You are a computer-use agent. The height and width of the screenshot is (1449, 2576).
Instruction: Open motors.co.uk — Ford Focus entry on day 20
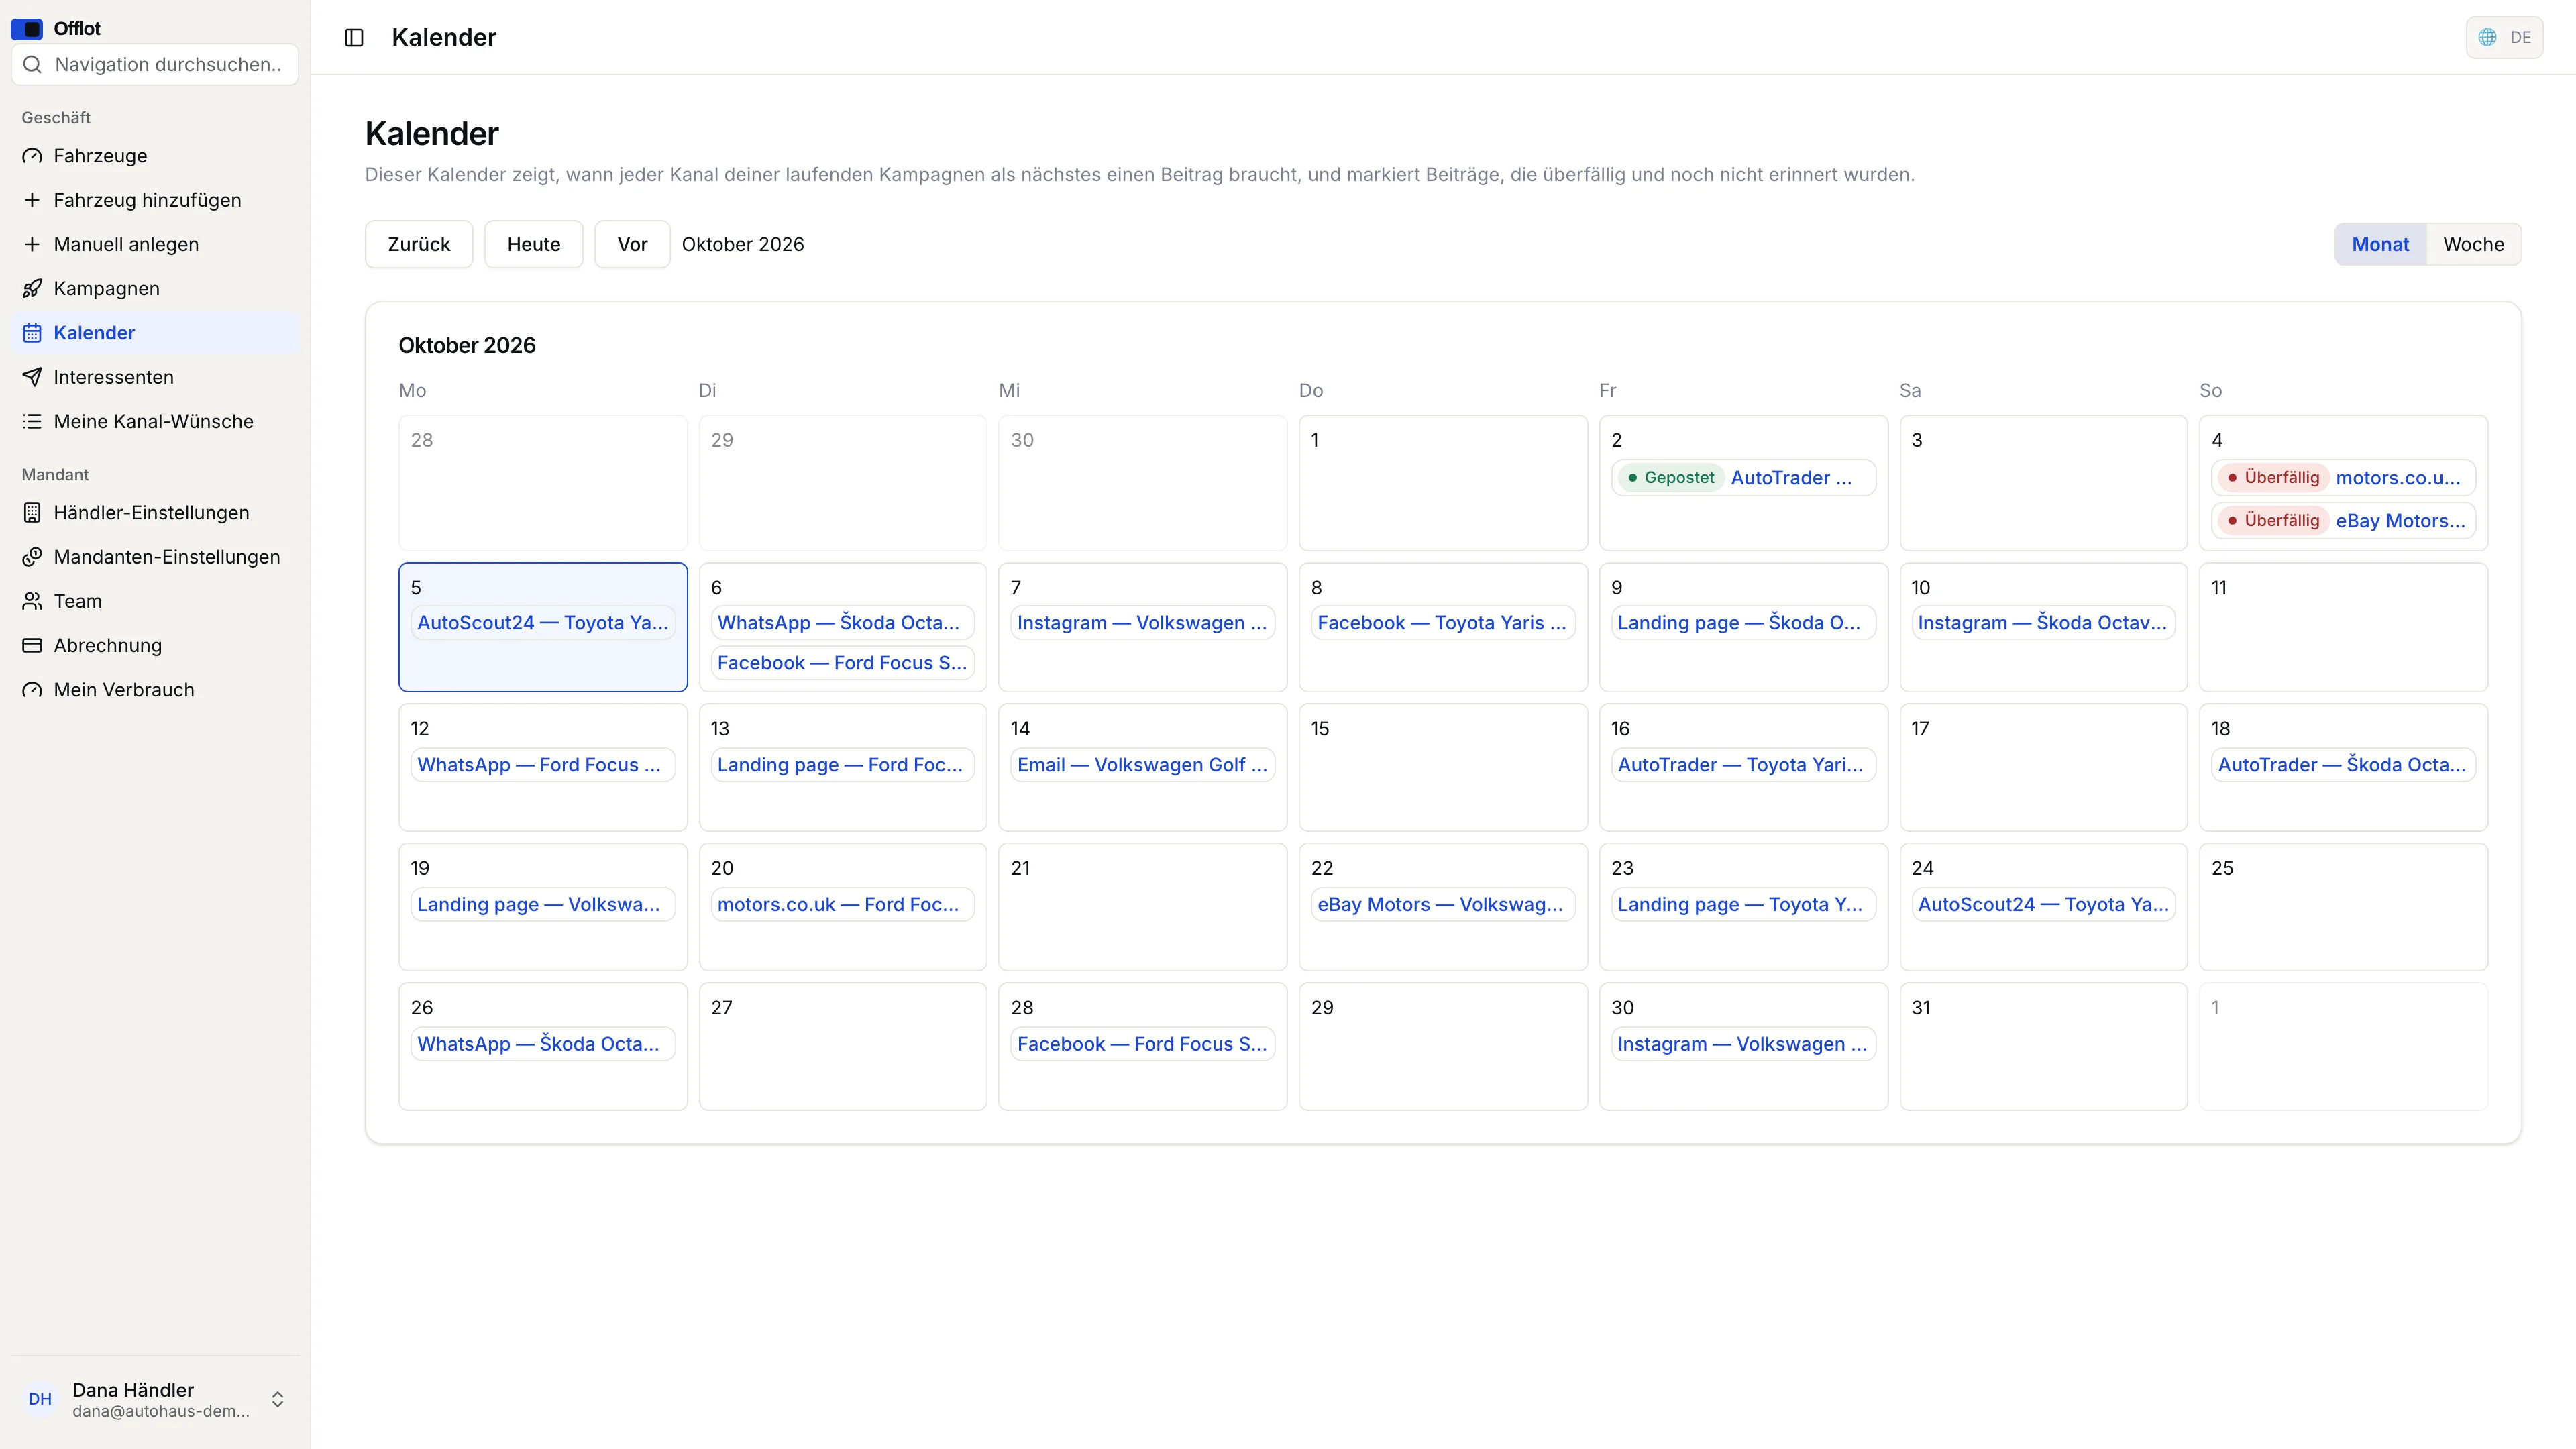pos(843,905)
